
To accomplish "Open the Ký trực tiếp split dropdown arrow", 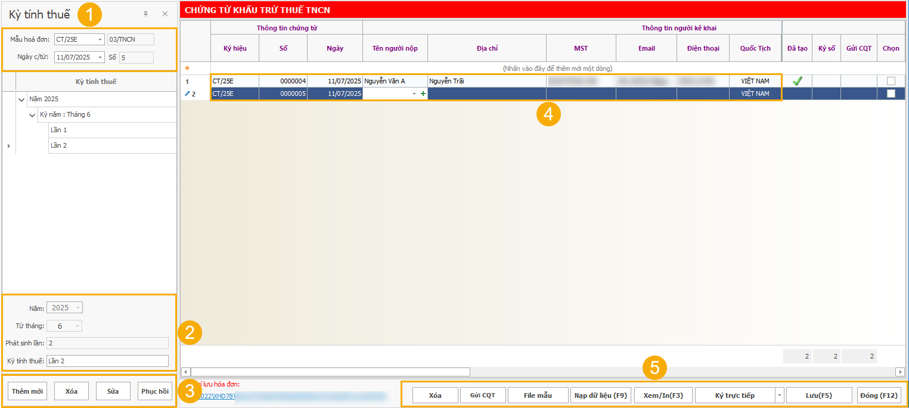I will (779, 395).
